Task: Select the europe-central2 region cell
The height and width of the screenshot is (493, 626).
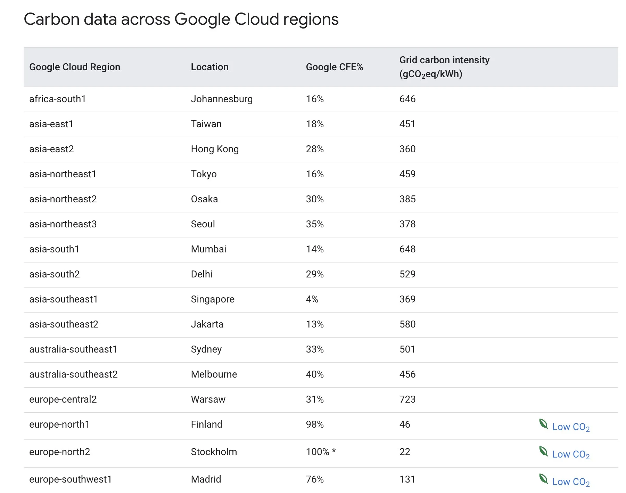Action: [x=63, y=399]
